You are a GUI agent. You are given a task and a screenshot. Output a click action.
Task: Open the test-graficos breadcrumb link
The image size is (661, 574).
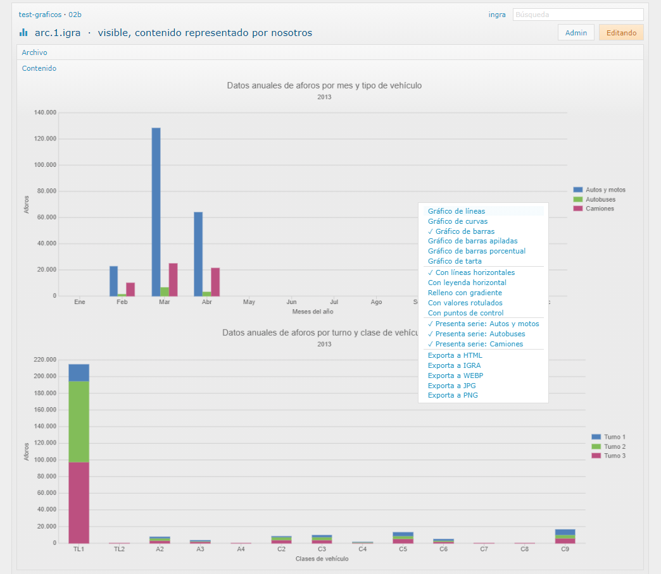pyautogui.click(x=40, y=15)
